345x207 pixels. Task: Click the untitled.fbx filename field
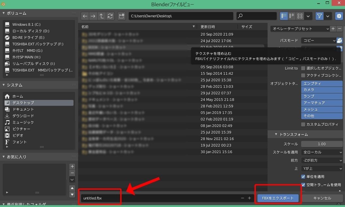click(x=160, y=198)
